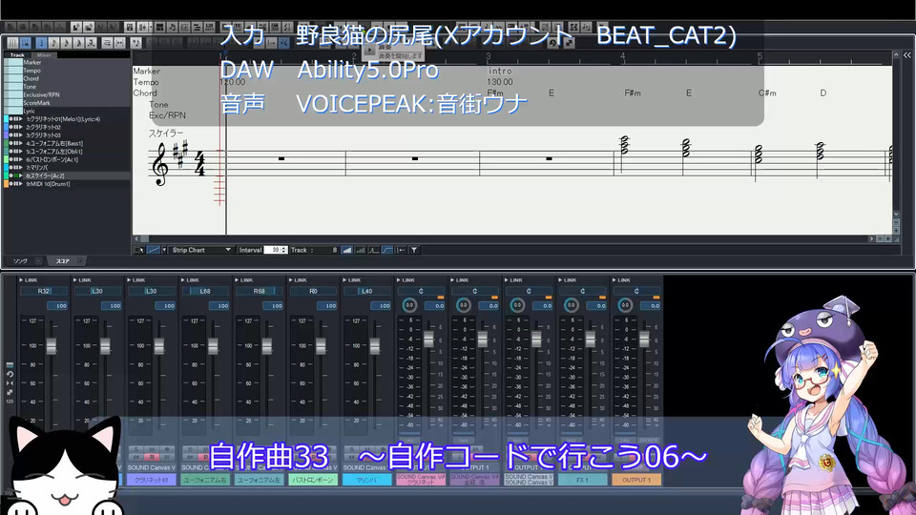Screen dimensions: 916x515
Task: Click the FX 1 channel label
Action: tap(582, 480)
